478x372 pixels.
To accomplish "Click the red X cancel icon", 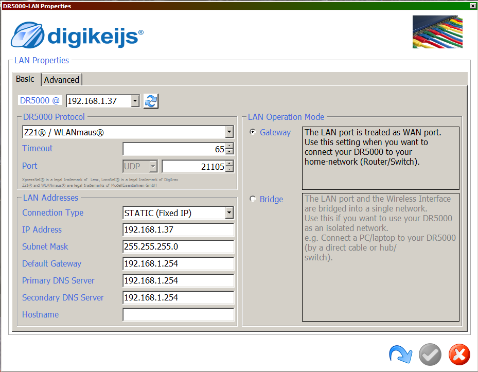I will pos(459,355).
